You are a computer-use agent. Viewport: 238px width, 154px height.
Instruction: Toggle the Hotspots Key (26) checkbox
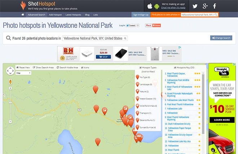click(175, 67)
